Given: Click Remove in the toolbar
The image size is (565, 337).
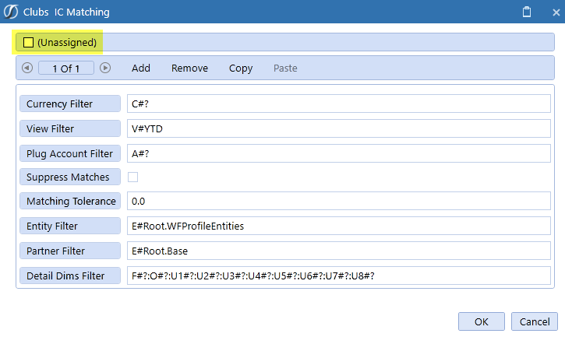Looking at the screenshot, I should tap(189, 68).
